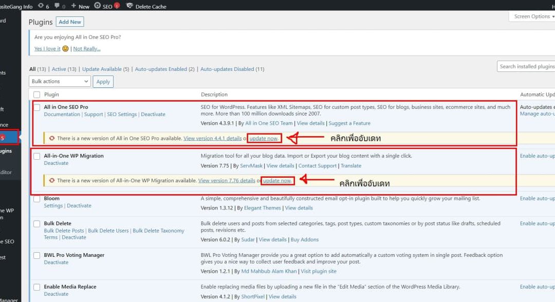Deactivate All in One SEO Pro

pos(153,114)
